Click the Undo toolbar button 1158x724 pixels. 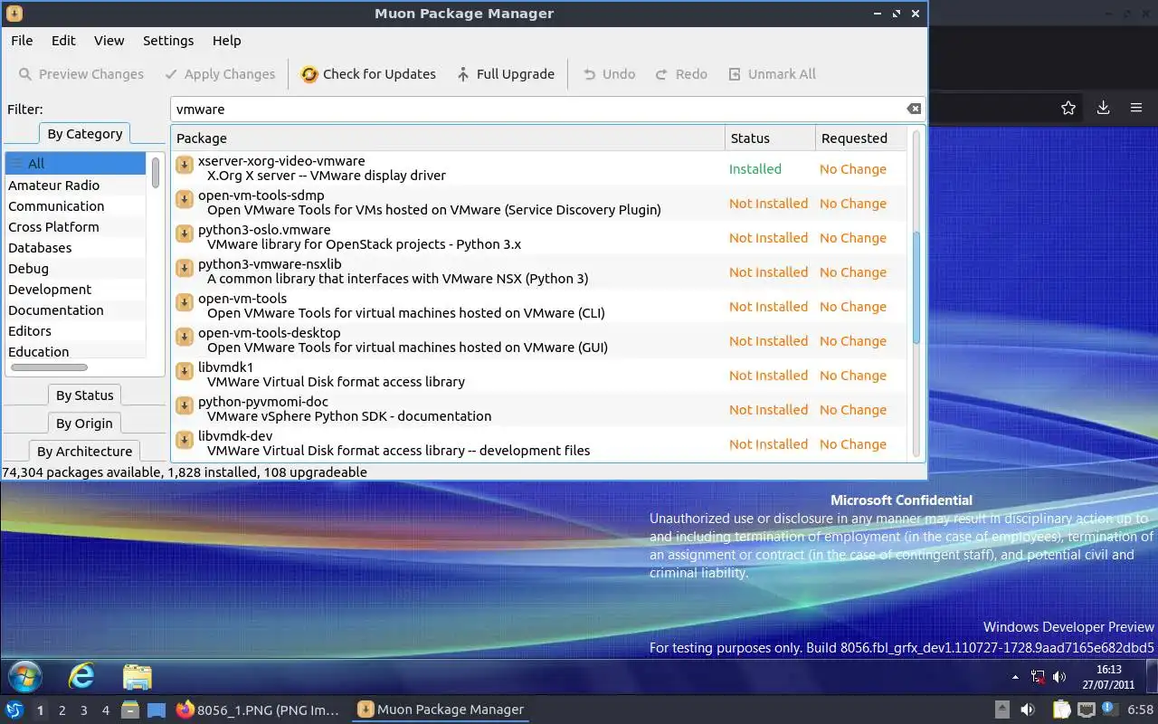(609, 74)
